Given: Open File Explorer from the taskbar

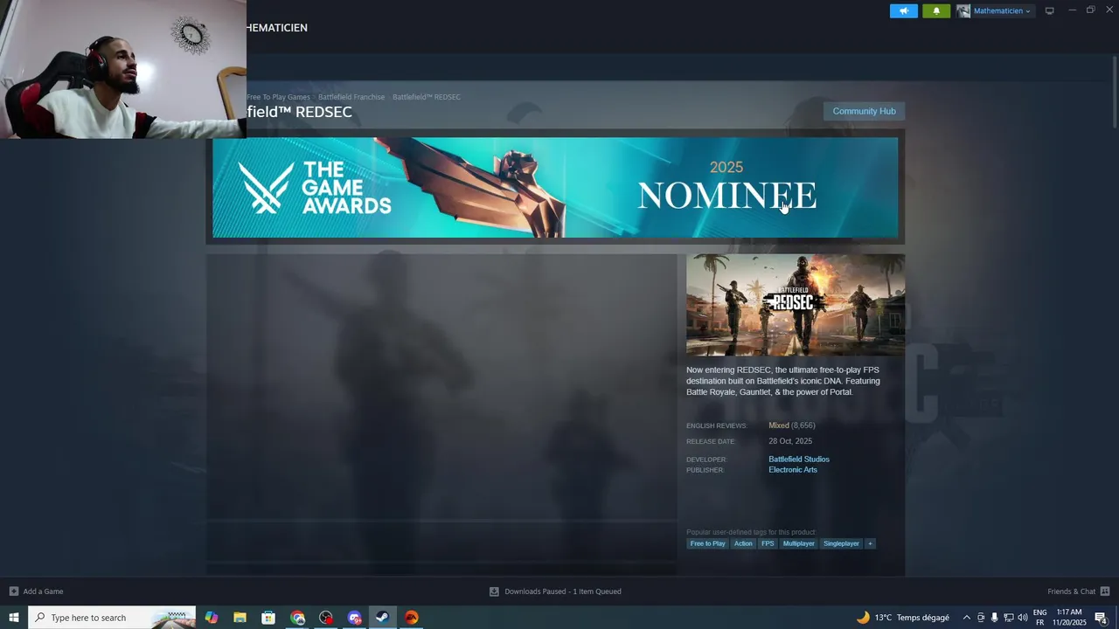Looking at the screenshot, I should 240,618.
